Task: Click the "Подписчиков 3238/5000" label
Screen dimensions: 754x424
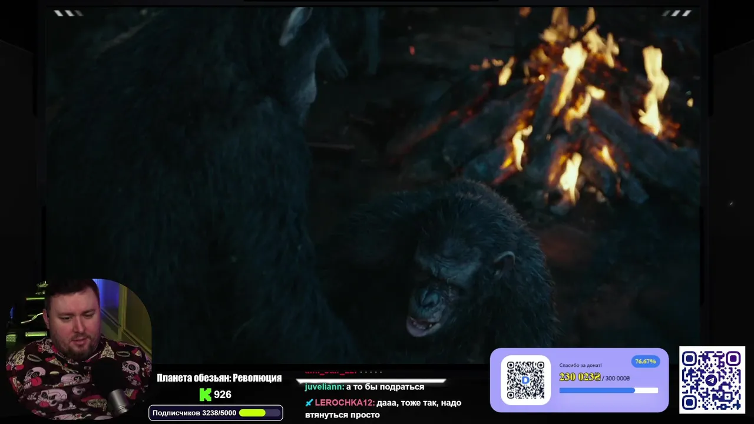Action: [194, 413]
